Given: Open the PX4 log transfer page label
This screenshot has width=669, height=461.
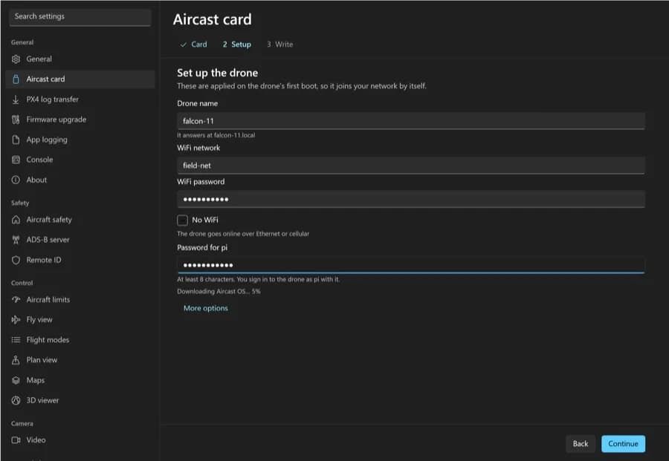Looking at the screenshot, I should click(x=53, y=99).
